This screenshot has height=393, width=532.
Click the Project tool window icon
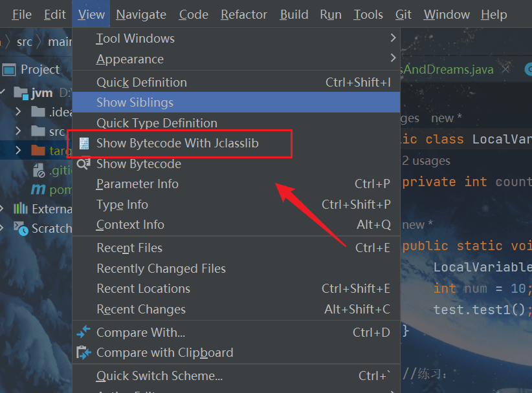(x=8, y=70)
